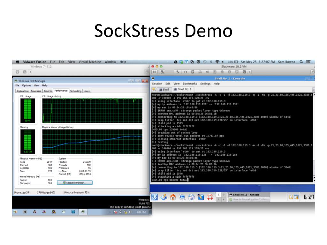
Task: Switch to KDE virtual desktop 2
Action: point(224,195)
